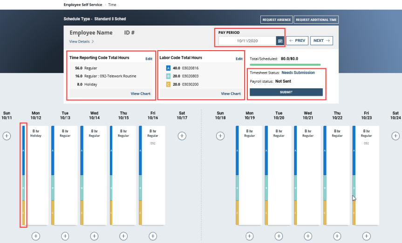The image size is (402, 243).
Task: Click Request Additional Time button
Action: pyautogui.click(x=316, y=20)
